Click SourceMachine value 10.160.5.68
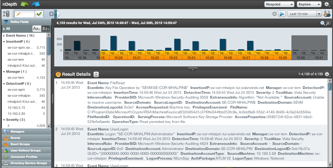 pos(266,153)
